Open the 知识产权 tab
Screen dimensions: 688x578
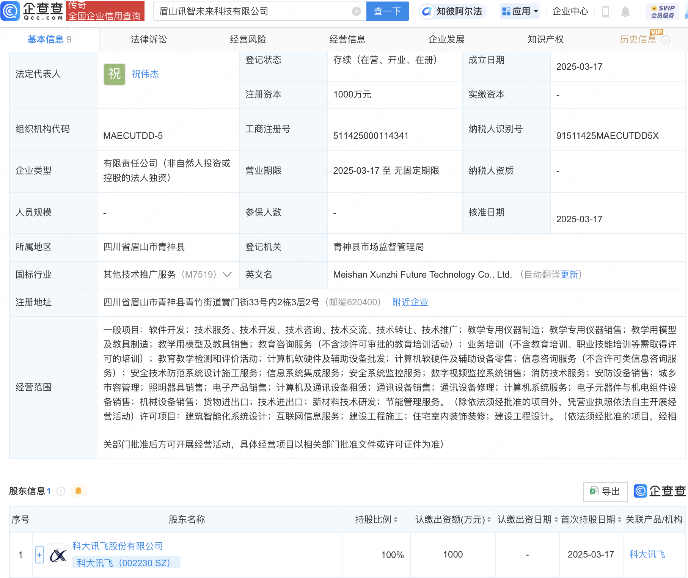(545, 39)
